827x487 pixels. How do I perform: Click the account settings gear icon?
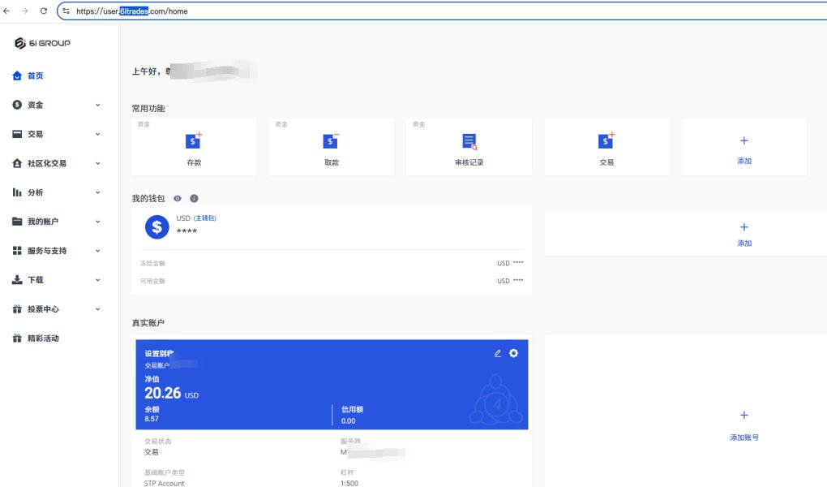pos(514,353)
